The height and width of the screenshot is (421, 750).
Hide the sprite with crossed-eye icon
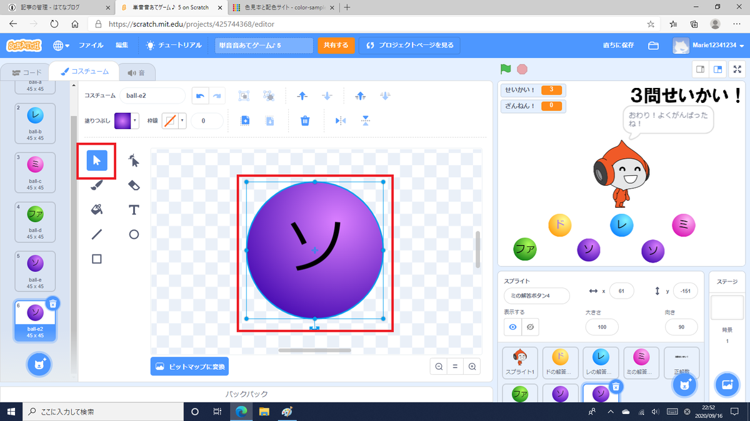click(x=531, y=327)
